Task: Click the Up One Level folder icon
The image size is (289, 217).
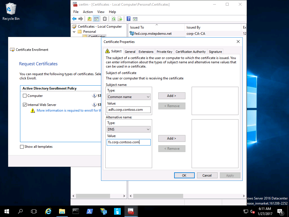Action: (x=89, y=19)
